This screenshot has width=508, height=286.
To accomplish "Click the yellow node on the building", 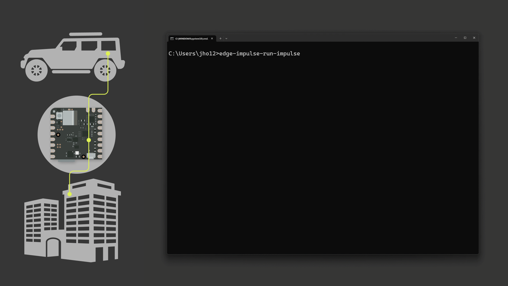I will (70, 194).
